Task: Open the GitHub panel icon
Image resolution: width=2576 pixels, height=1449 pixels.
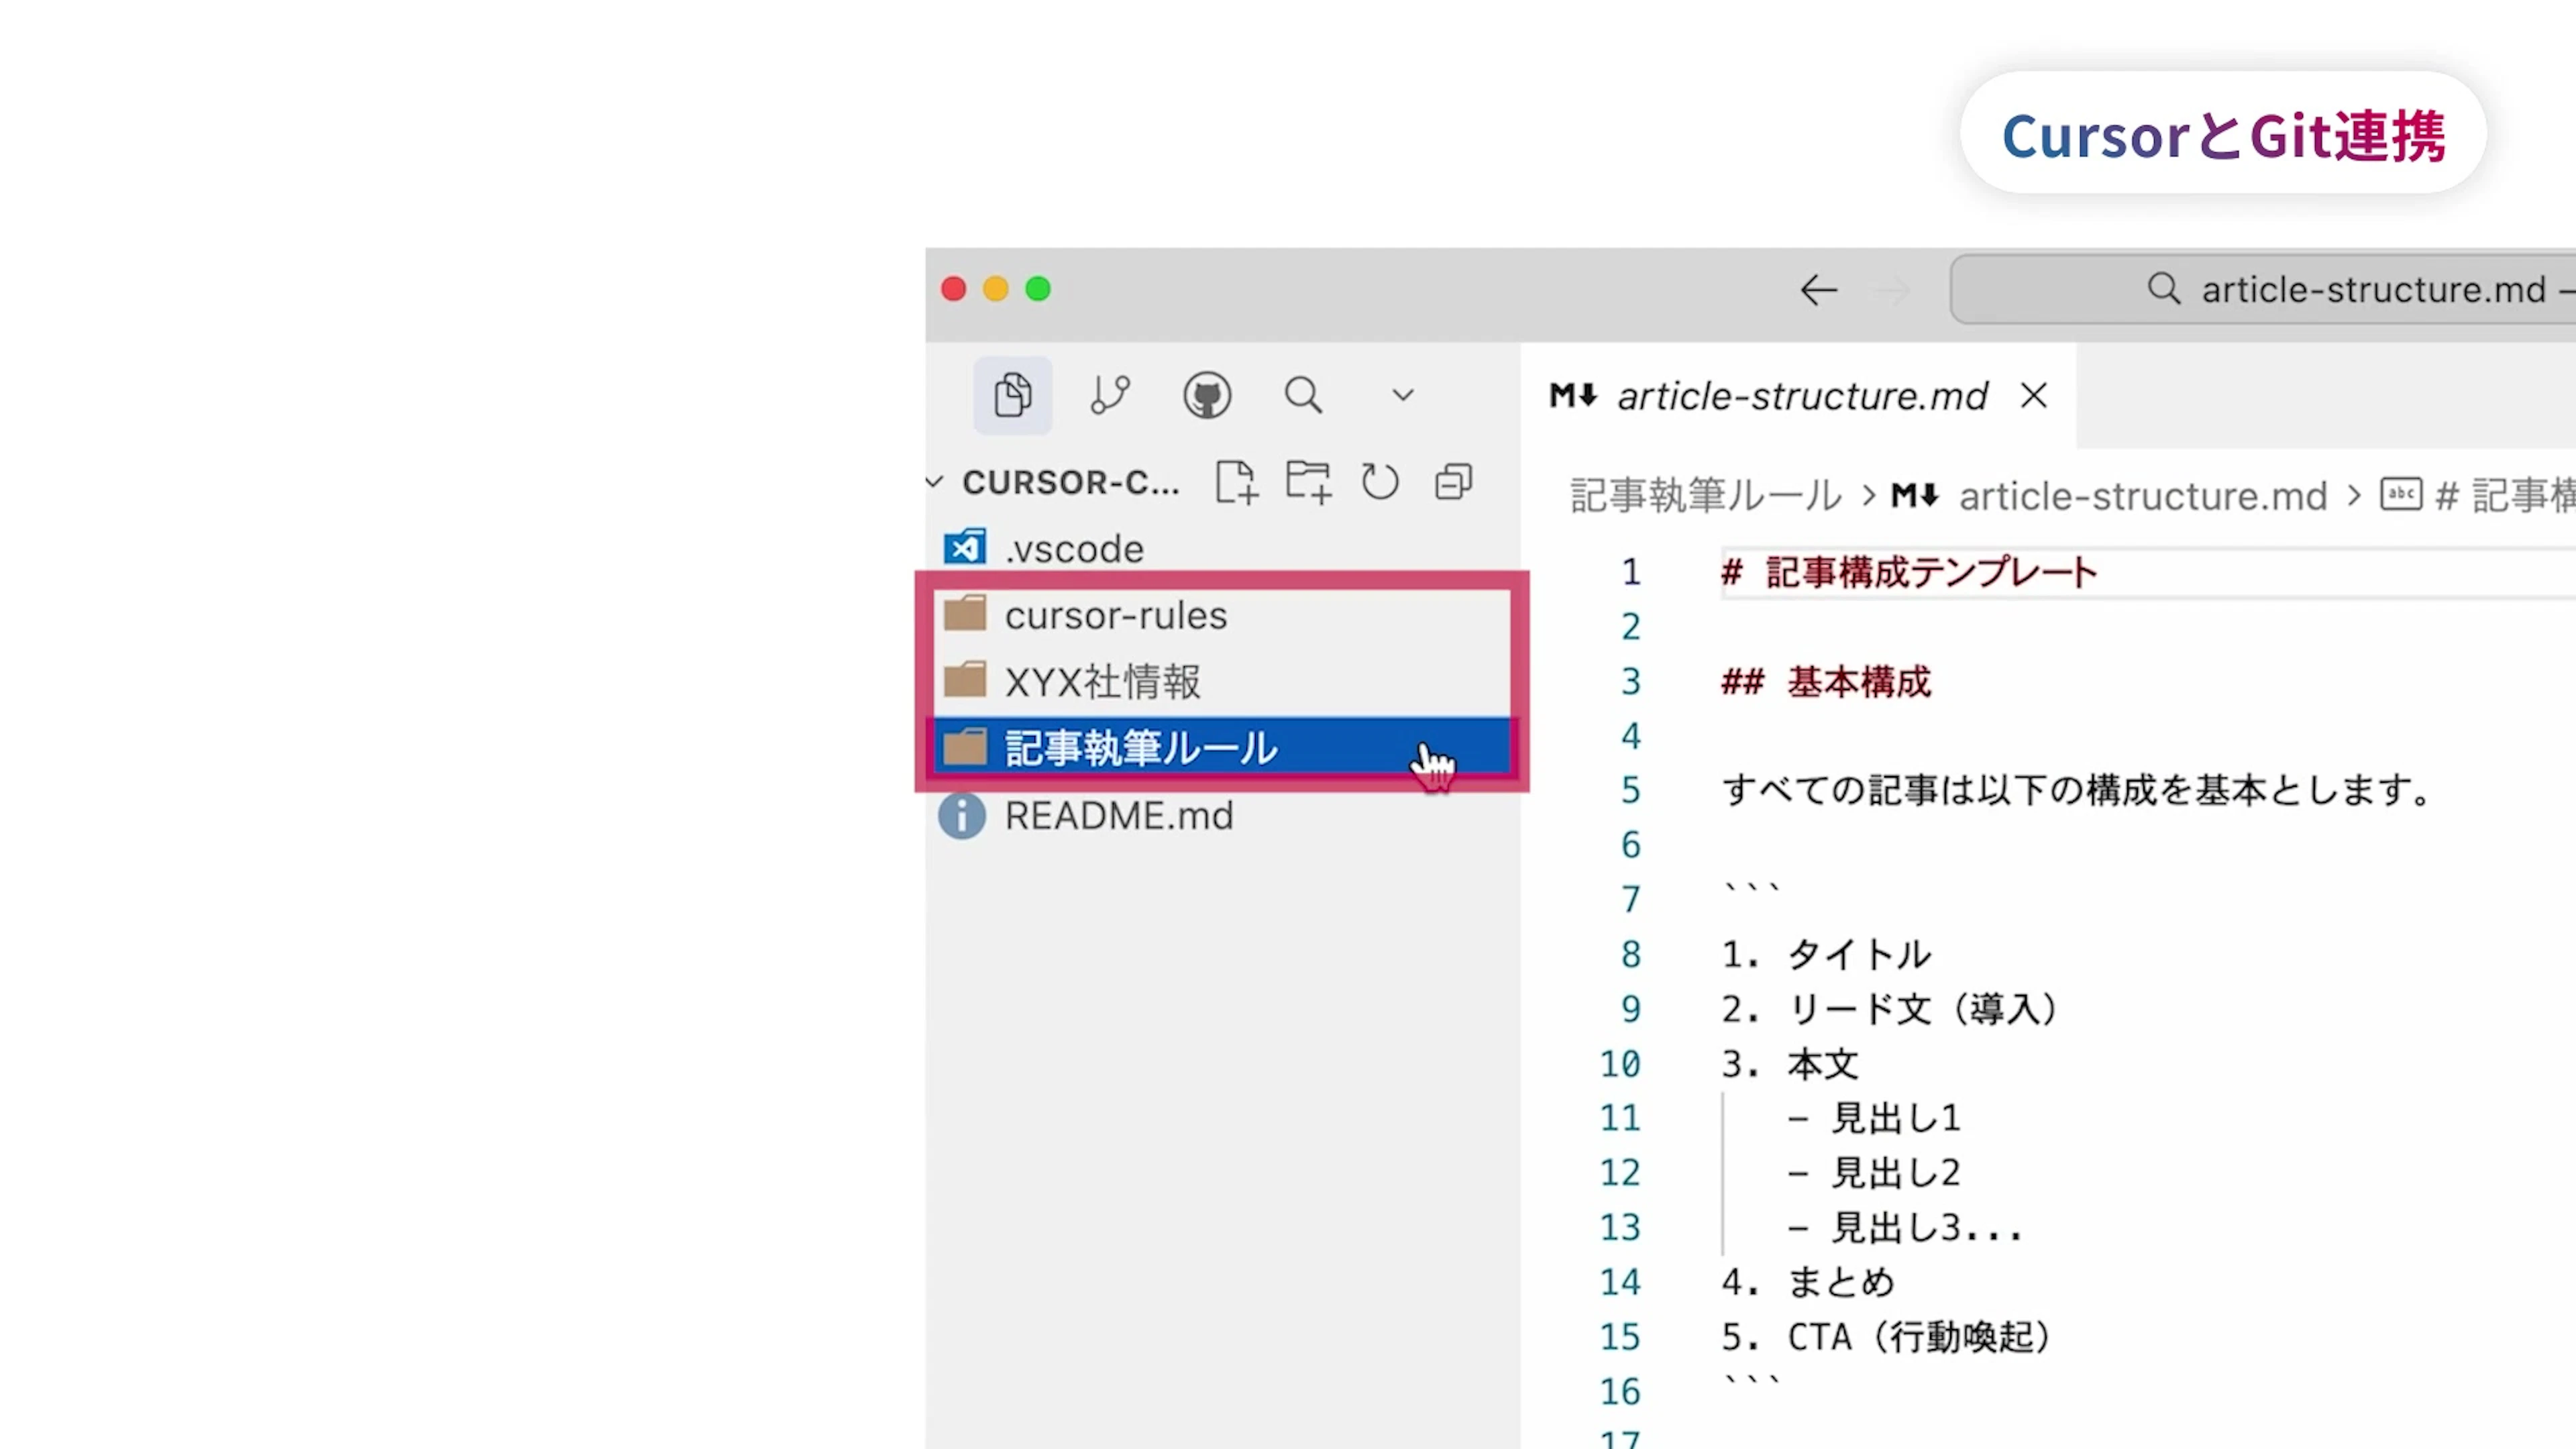Action: click(1207, 395)
